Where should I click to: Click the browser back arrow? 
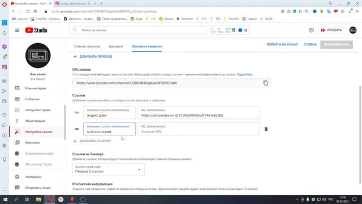coord(14,11)
